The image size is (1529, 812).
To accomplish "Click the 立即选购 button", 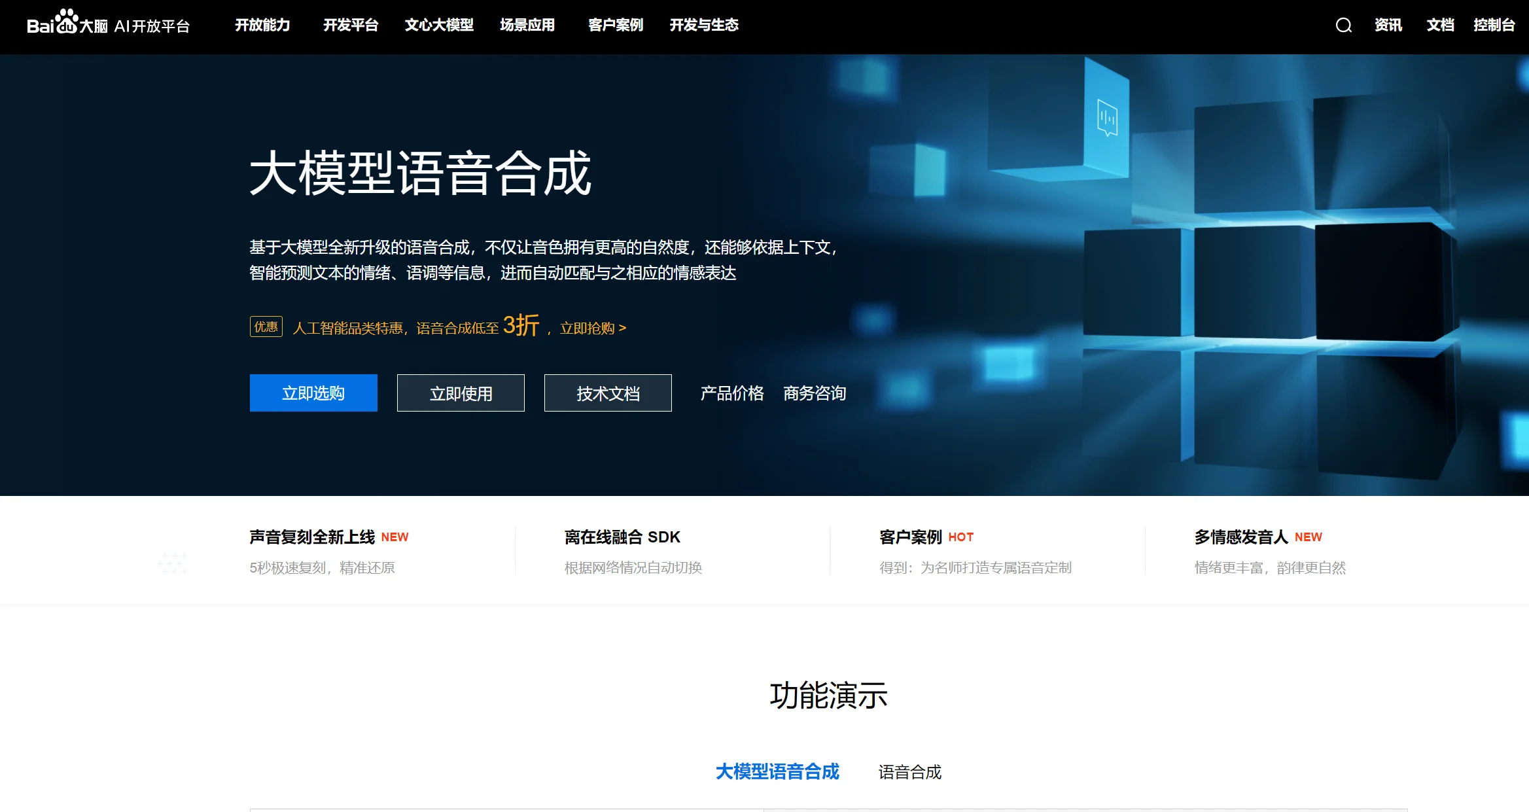I will [x=313, y=393].
